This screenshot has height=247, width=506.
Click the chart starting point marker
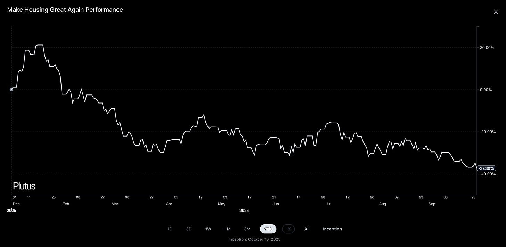(11, 90)
